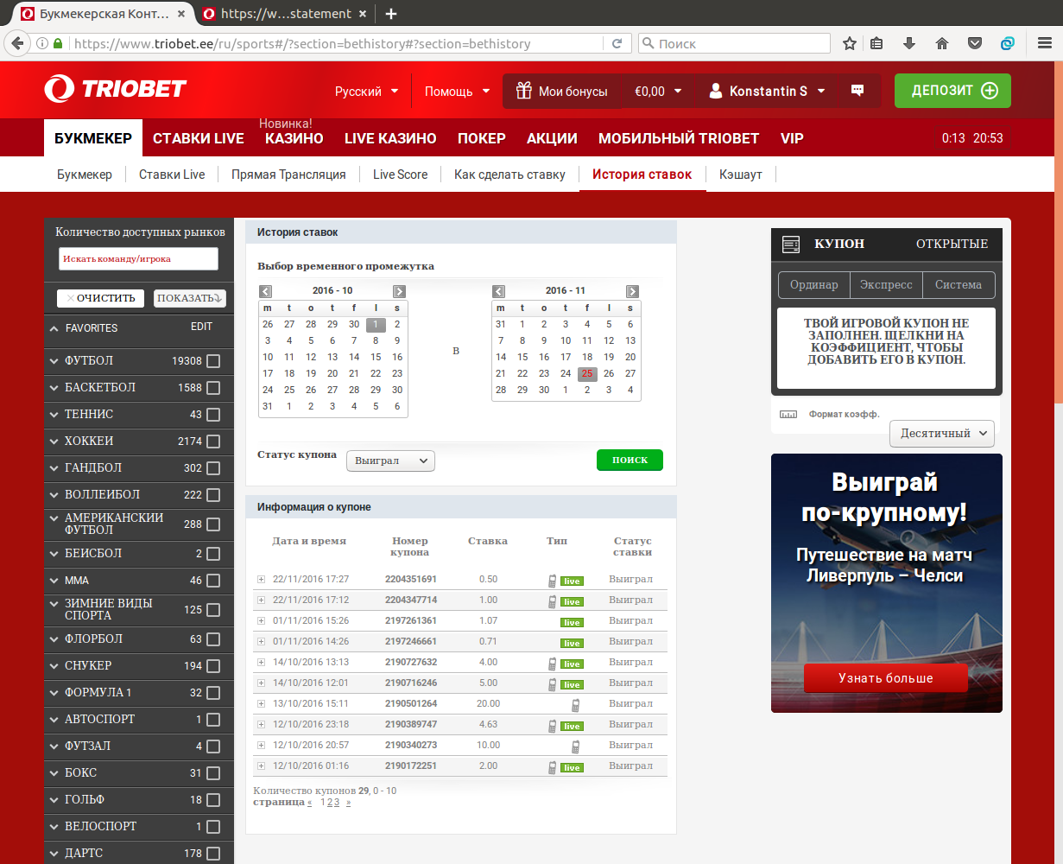Image resolution: width=1063 pixels, height=864 pixels.
Task: Go to the browser home icon
Action: (942, 43)
